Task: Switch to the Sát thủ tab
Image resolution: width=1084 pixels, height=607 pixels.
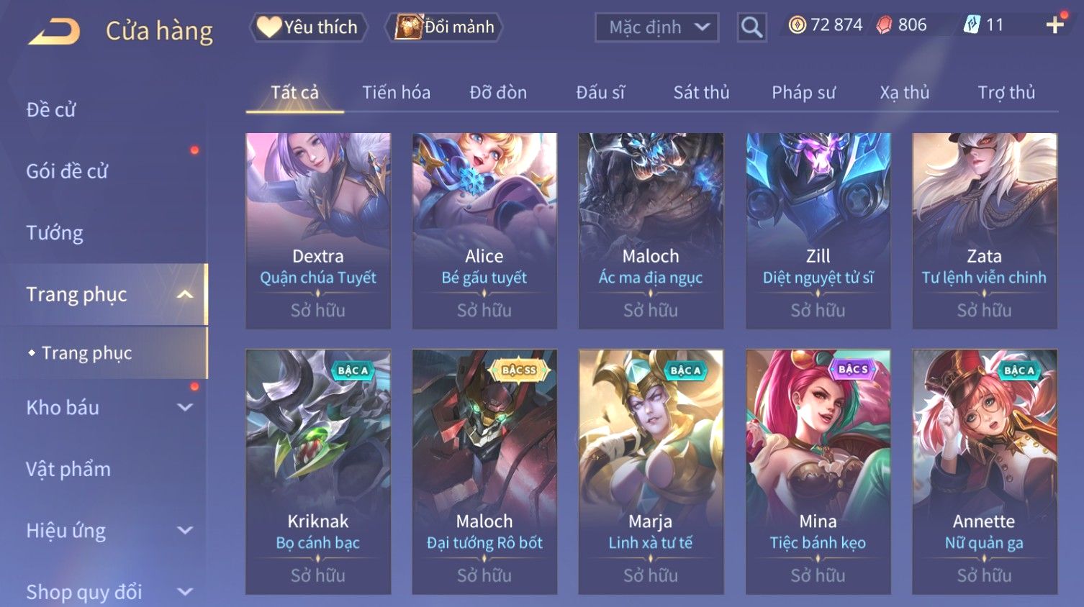Action: [x=701, y=92]
